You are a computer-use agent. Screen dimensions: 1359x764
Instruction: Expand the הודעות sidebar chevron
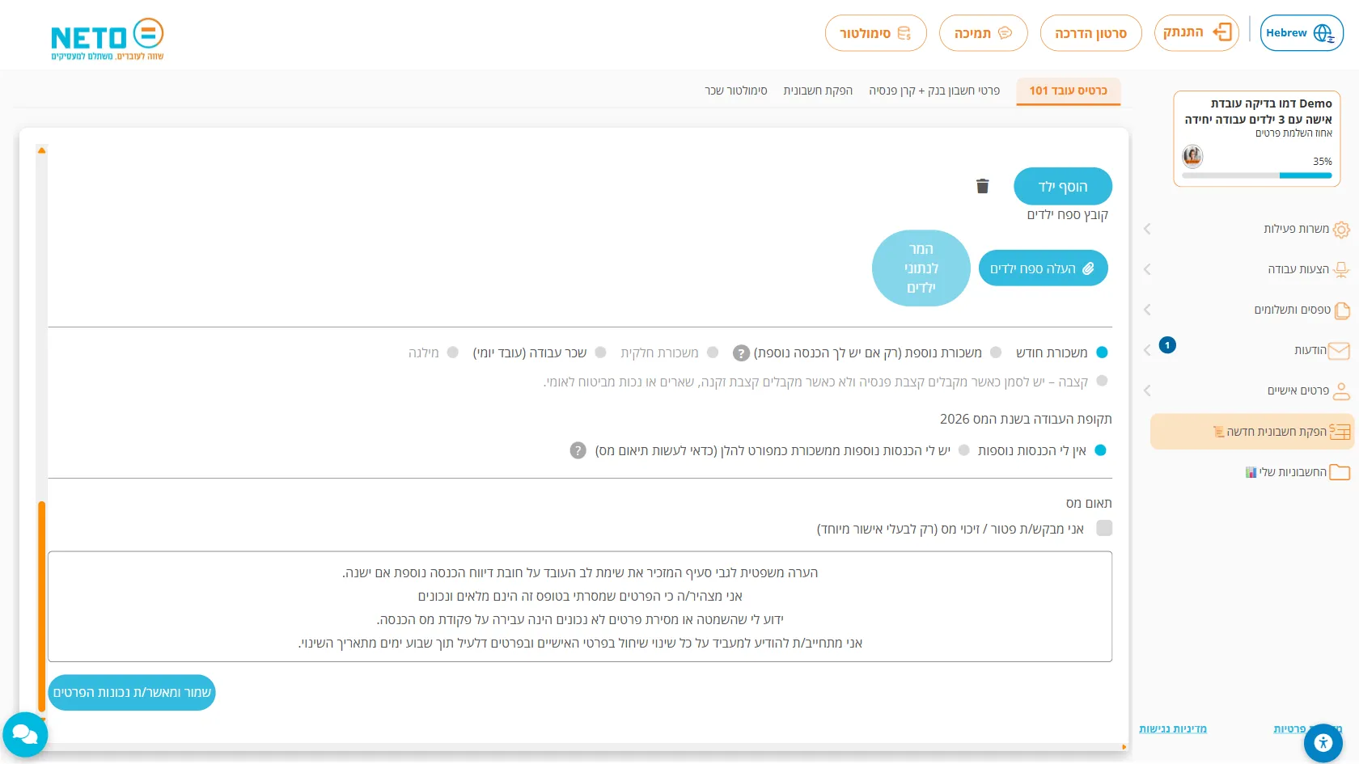click(x=1147, y=350)
